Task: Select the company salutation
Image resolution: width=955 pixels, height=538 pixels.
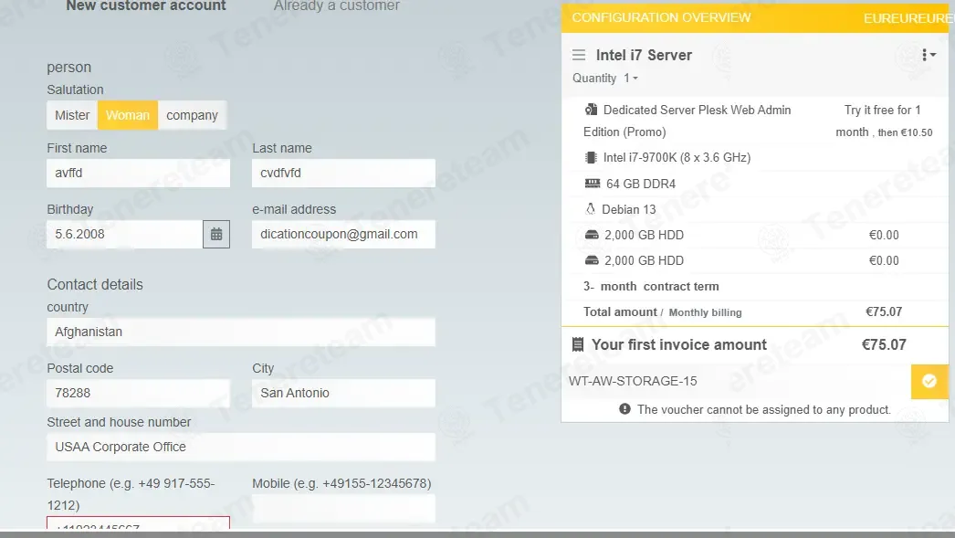Action: pyautogui.click(x=192, y=115)
